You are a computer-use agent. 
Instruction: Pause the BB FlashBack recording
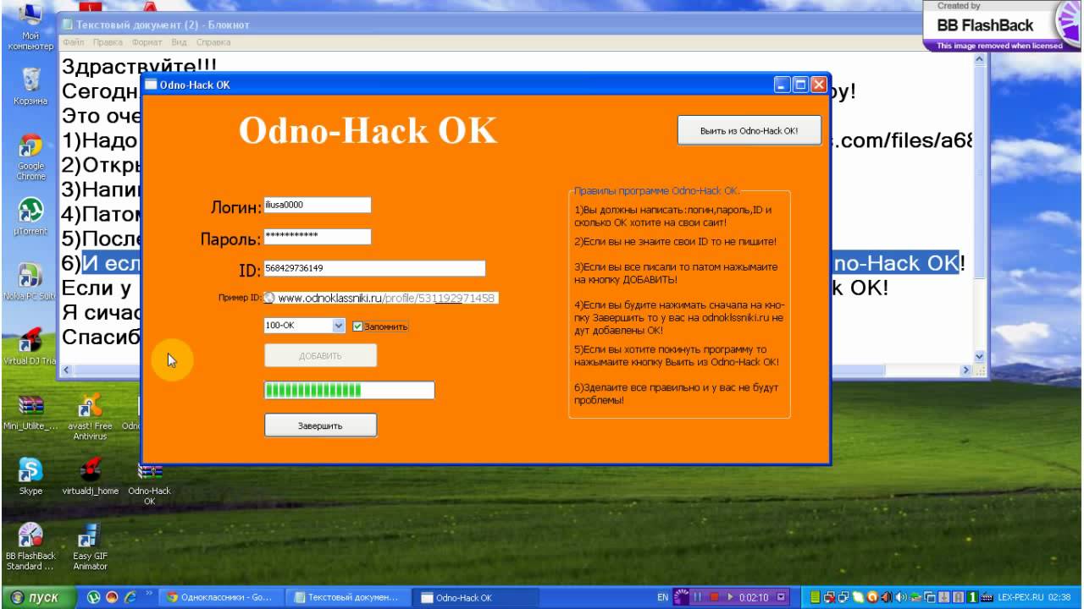(697, 597)
